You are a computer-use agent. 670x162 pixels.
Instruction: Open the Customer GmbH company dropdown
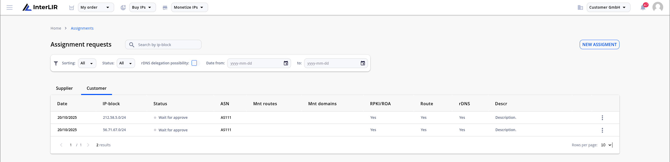(608, 7)
